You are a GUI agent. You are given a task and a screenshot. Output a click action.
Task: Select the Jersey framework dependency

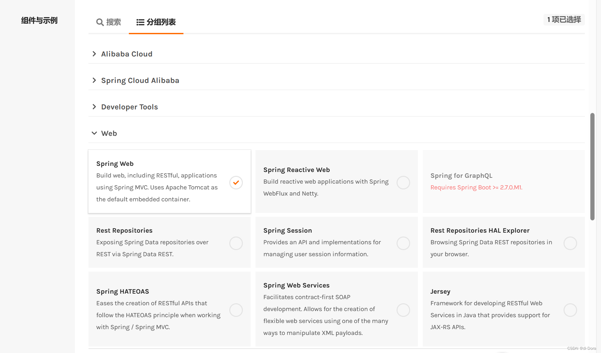pos(570,310)
